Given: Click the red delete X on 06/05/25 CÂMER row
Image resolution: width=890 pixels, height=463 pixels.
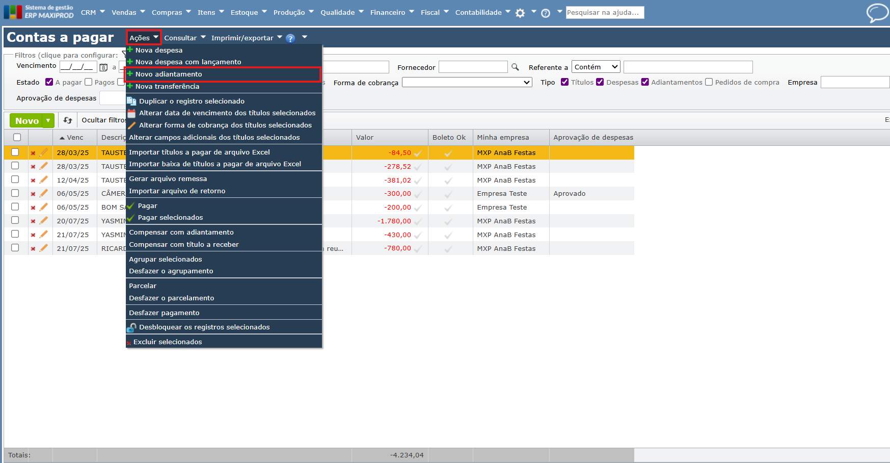Looking at the screenshot, I should [33, 194].
